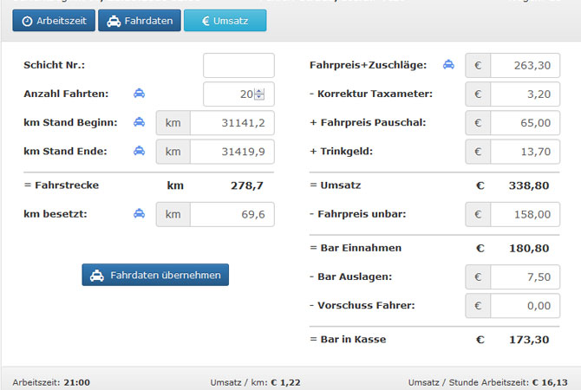The height and width of the screenshot is (390, 581).
Task: Click taxi icon next to km besetzt
Action: (140, 213)
